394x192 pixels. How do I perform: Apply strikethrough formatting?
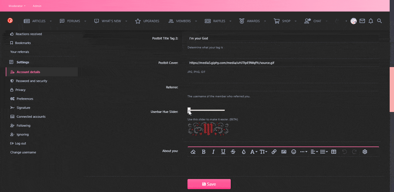[x=233, y=152]
